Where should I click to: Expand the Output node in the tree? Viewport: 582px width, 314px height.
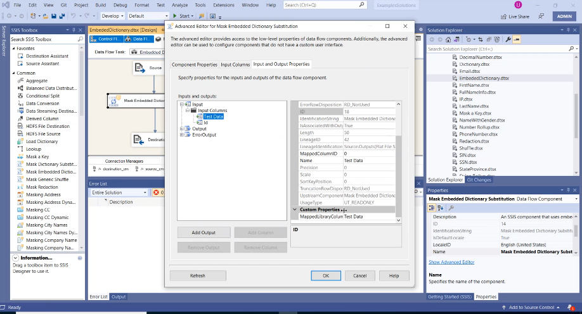pos(181,129)
